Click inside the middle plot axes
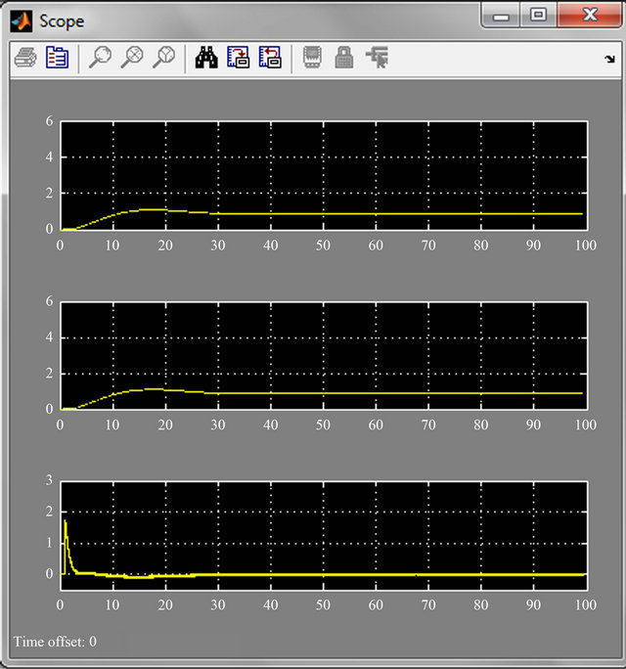Screen dimensions: 626x669 tap(324, 355)
